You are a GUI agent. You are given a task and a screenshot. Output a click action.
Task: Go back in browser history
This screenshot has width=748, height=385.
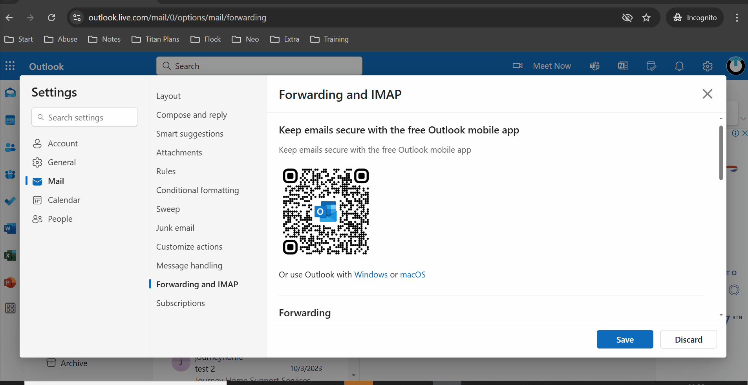(x=9, y=17)
